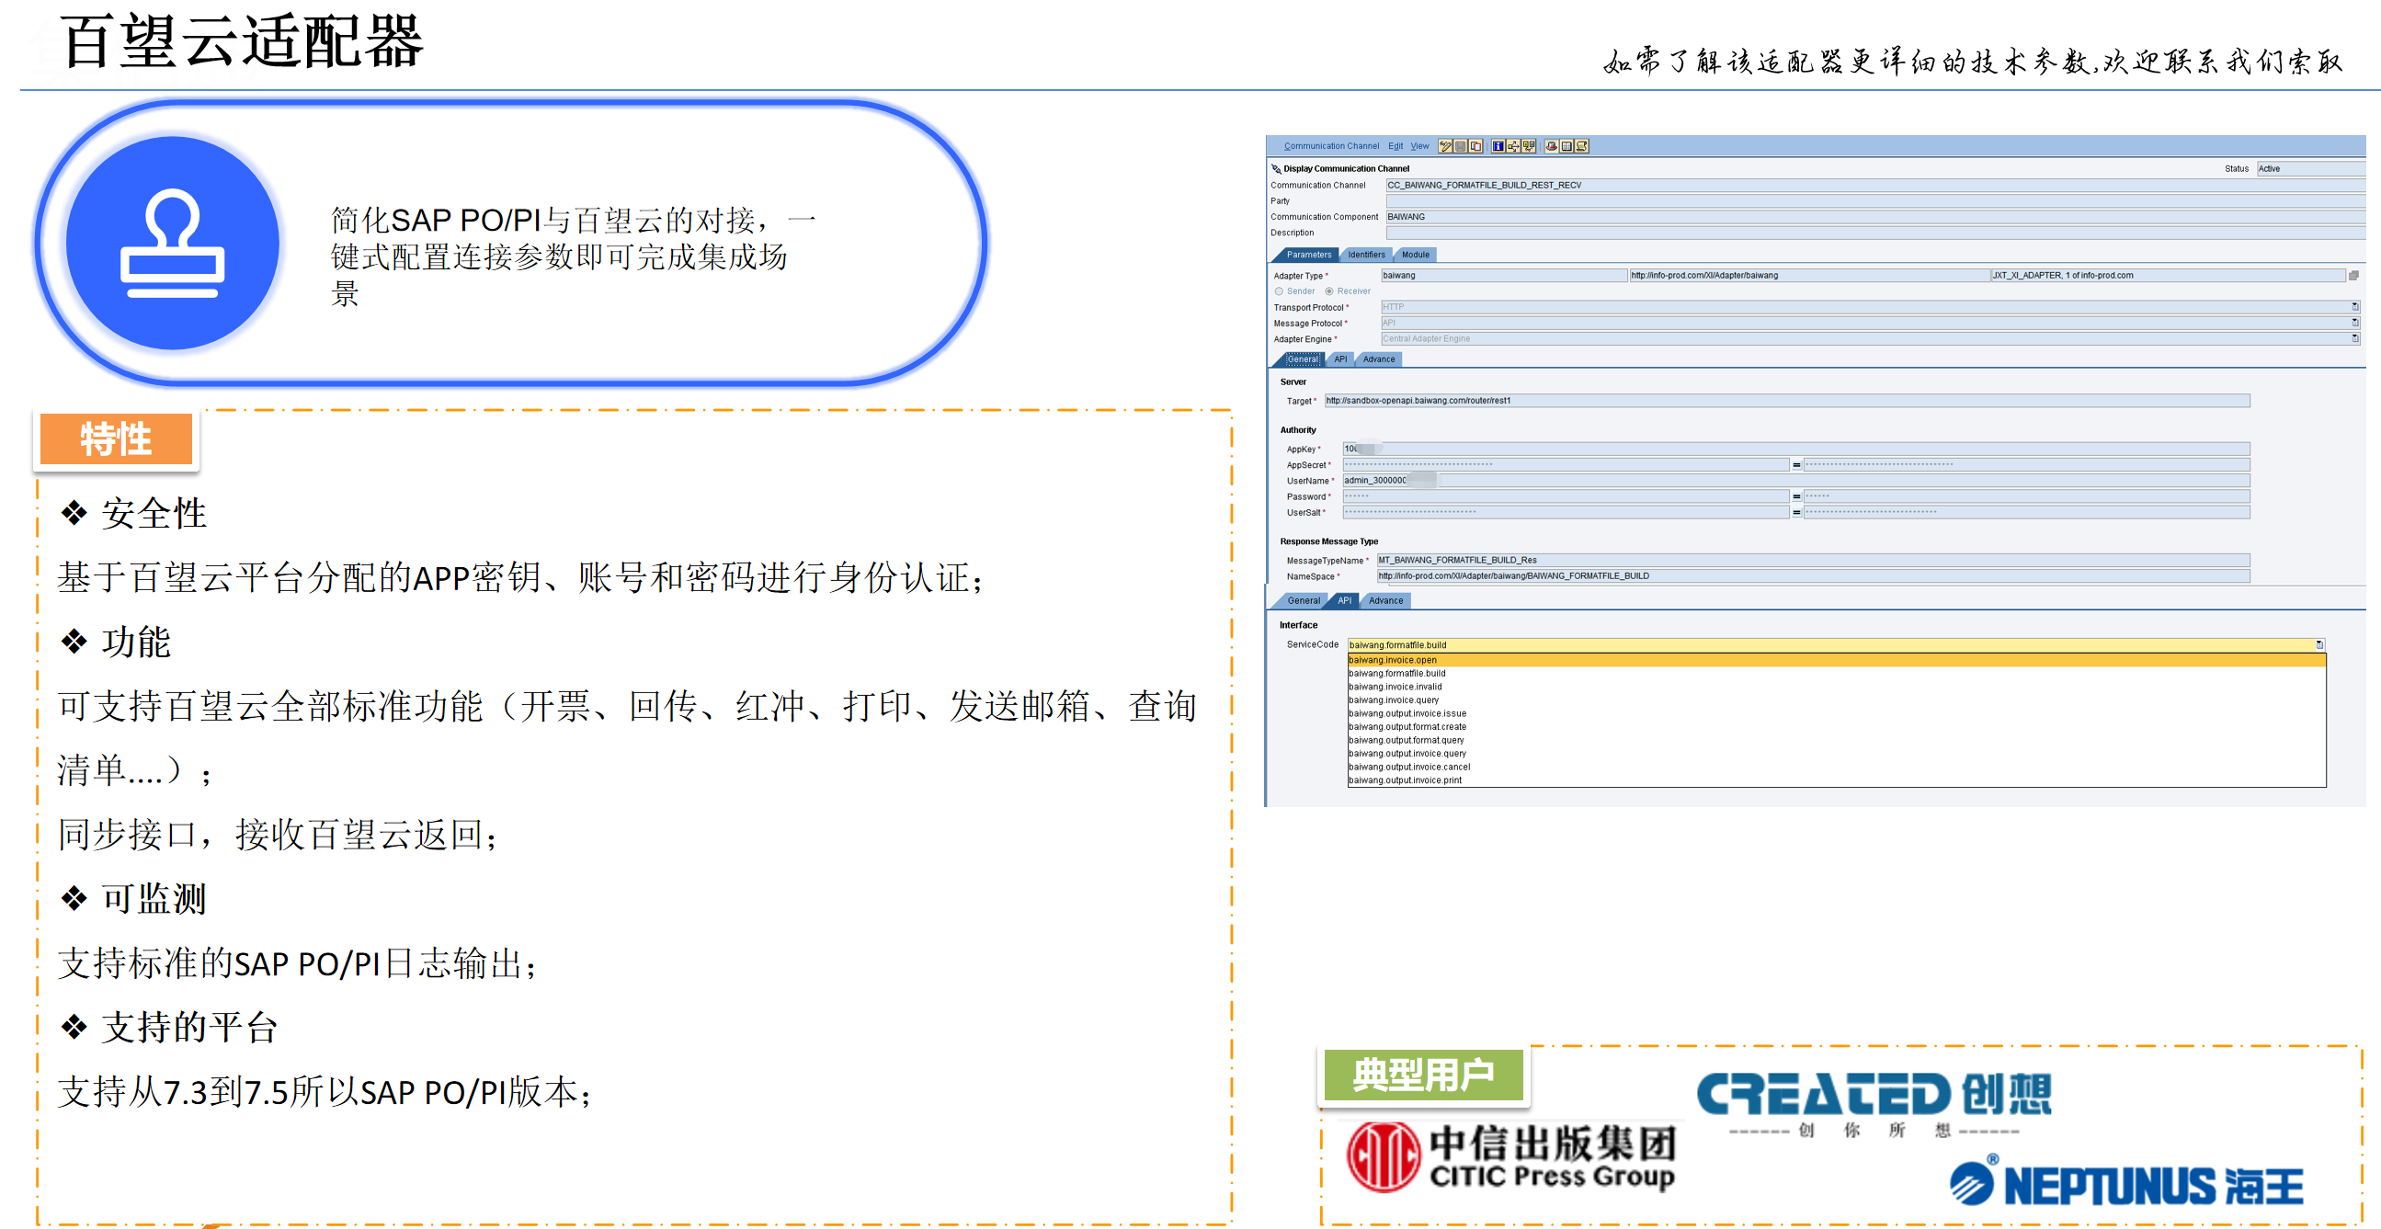
Task: Click the equals icon next to AppSecret
Action: [x=1796, y=465]
